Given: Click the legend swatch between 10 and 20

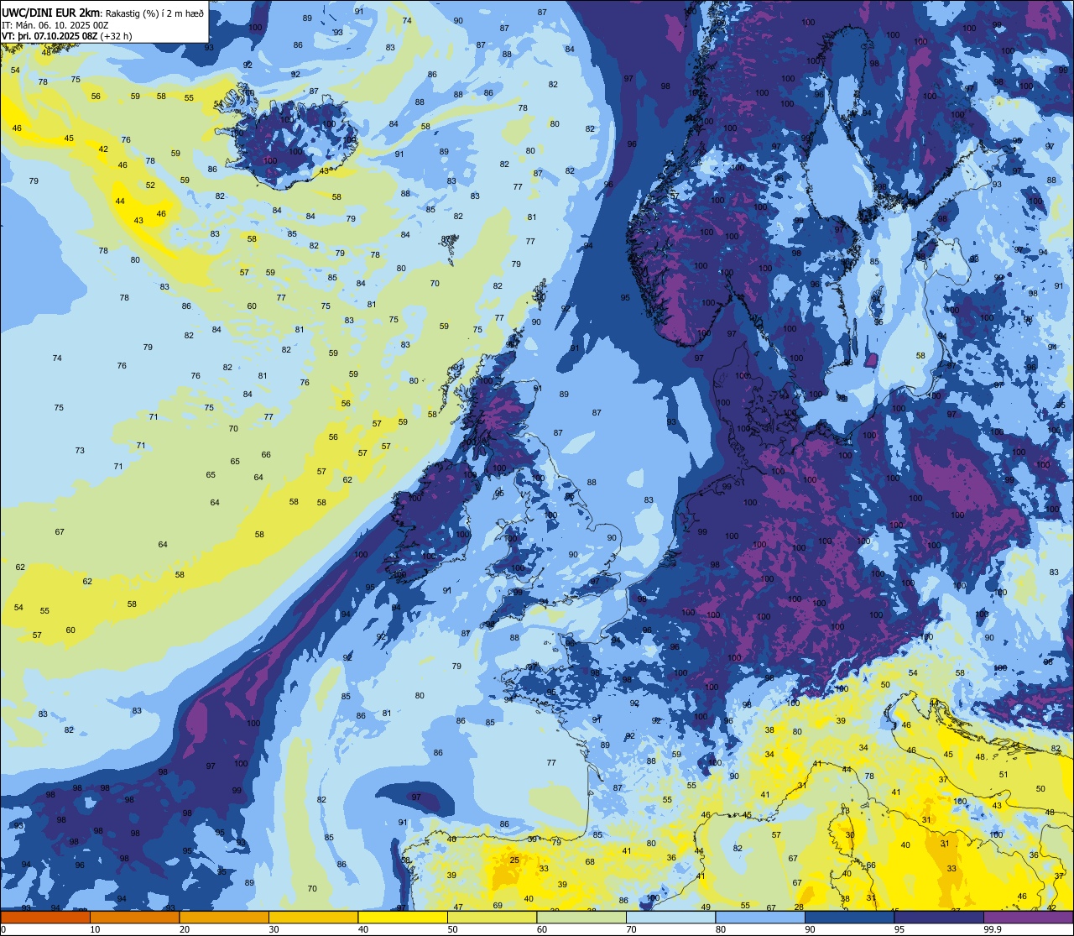Looking at the screenshot, I should 134,917.
